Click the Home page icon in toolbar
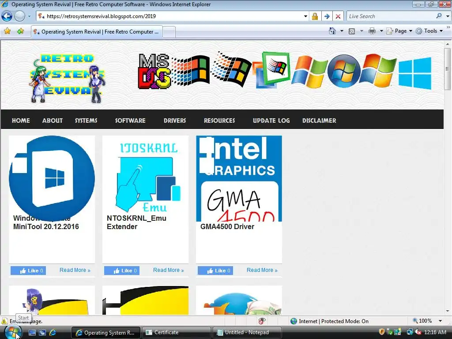Screen dimensions: 452x339 [332, 31]
